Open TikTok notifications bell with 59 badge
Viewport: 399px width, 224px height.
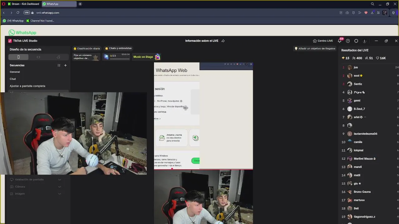(x=340, y=41)
